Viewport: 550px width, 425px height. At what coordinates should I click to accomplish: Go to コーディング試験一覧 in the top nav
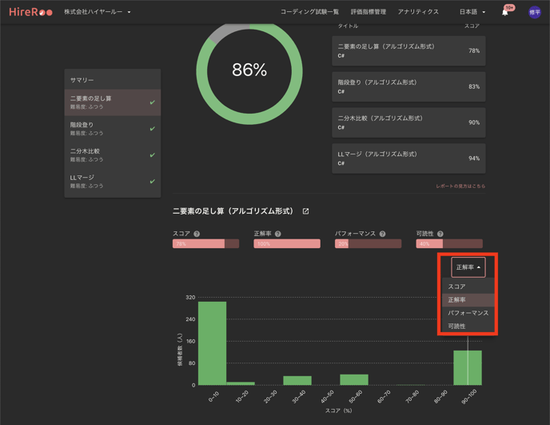tap(309, 12)
